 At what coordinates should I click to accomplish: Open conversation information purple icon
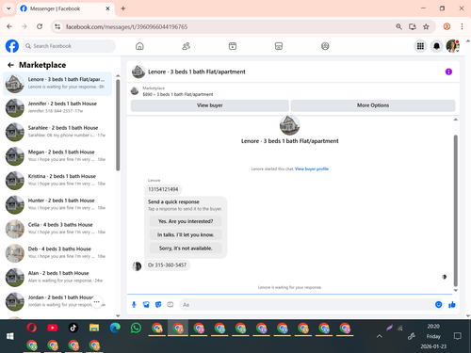[x=448, y=72]
